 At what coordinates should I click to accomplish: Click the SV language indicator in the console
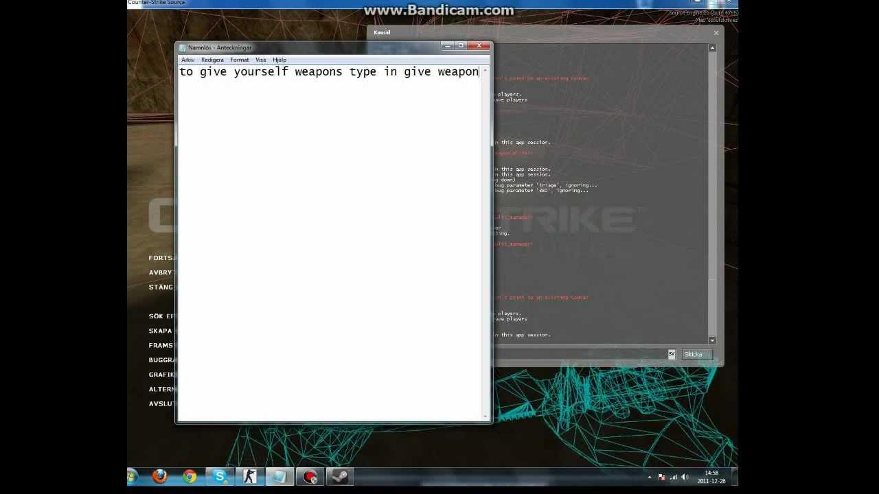click(x=672, y=354)
